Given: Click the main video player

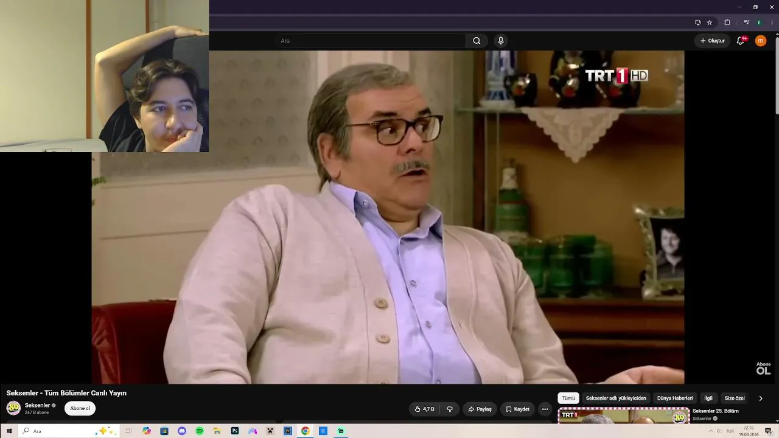Looking at the screenshot, I should click(x=388, y=217).
